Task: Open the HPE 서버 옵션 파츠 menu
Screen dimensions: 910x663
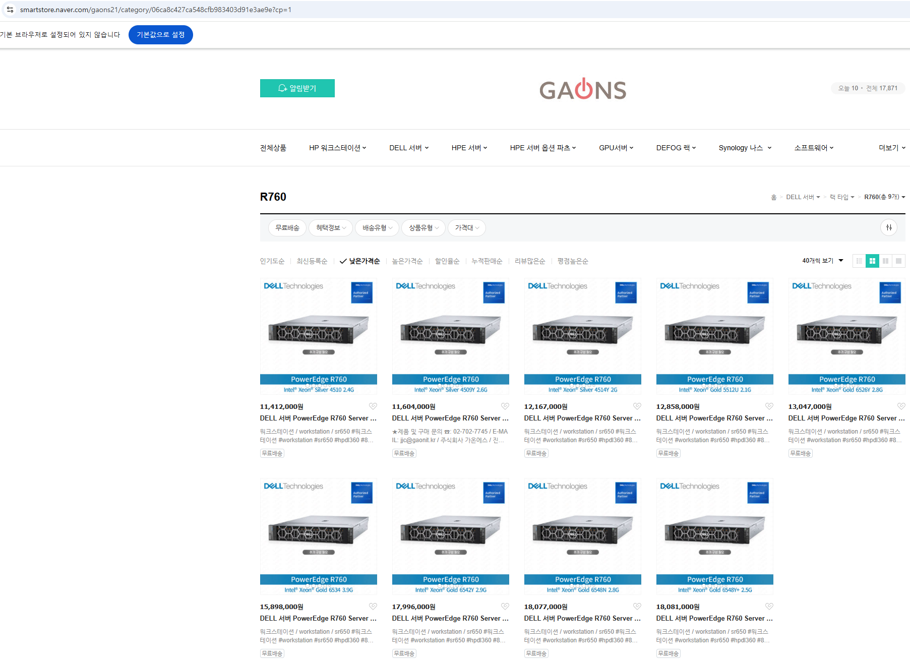Action: click(x=543, y=148)
